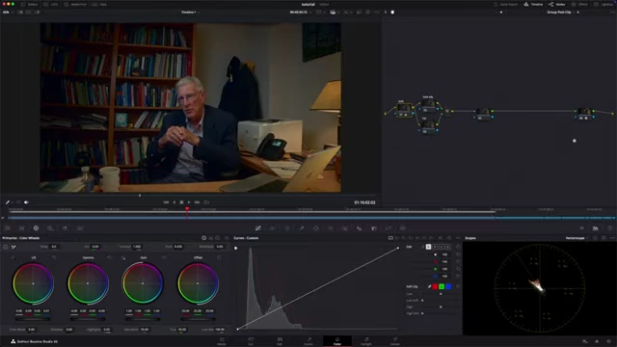Toggle loop playback
Image resolution: width=617 pixels, height=347 pixels.
206,202
